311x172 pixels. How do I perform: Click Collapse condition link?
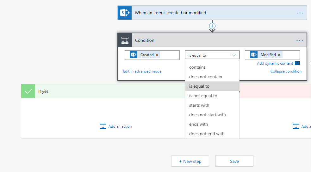pyautogui.click(x=286, y=71)
